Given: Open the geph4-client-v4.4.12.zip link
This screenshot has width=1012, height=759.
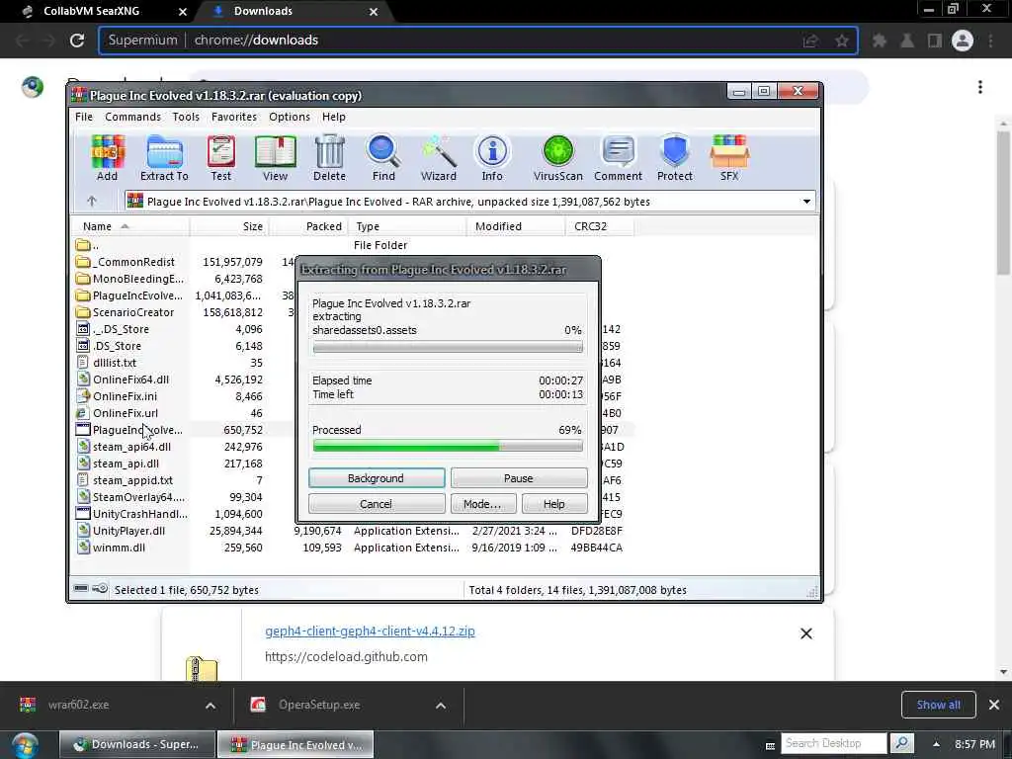Looking at the screenshot, I should point(370,632).
